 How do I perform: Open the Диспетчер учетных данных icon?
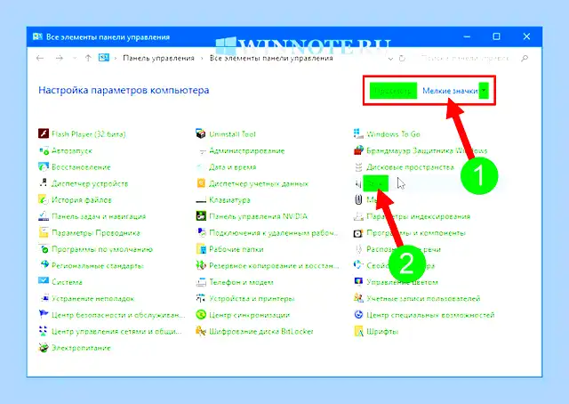tap(201, 183)
